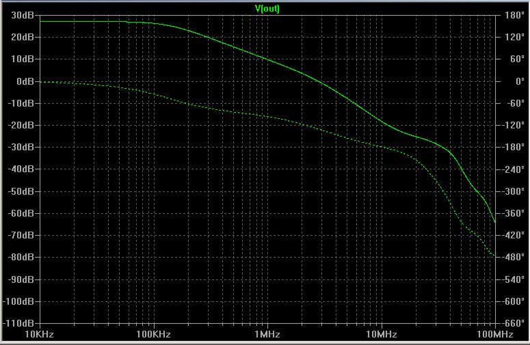This screenshot has width=530, height=345.
Task: Click the -180° phase axis label
Action: point(514,147)
